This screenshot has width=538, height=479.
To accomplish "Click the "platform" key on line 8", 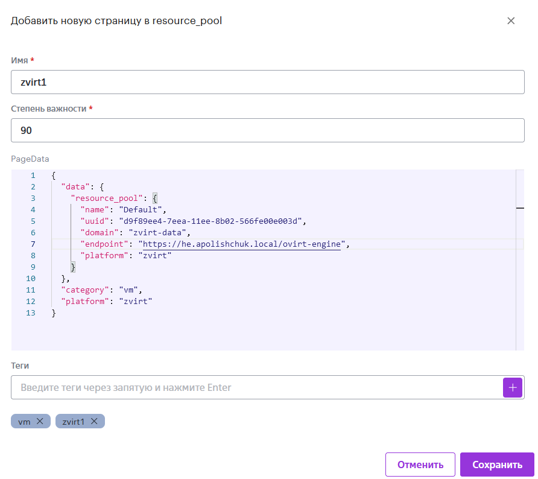I will pos(104,256).
